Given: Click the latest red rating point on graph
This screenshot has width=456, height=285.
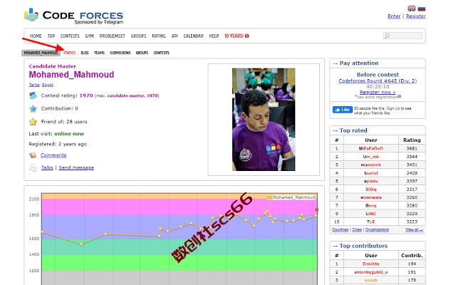Looking at the screenshot, I should point(316,209).
